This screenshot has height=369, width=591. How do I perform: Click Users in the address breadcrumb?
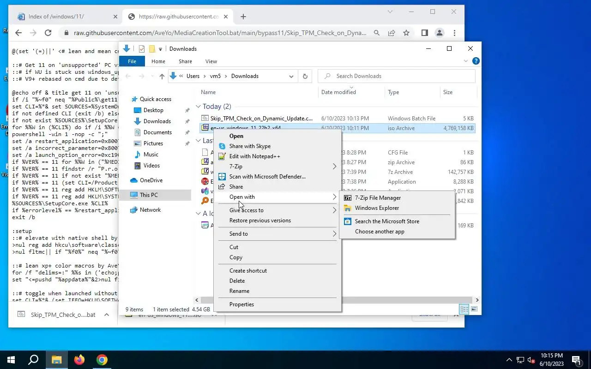[x=193, y=76]
